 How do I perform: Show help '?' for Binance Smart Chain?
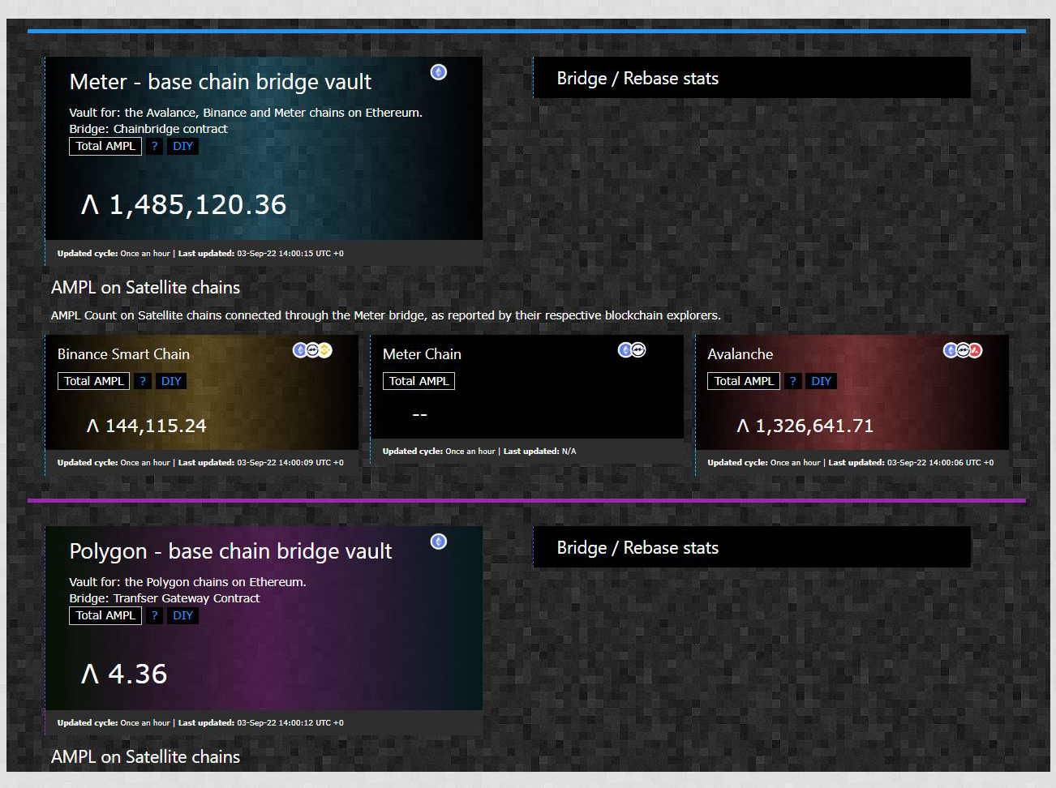pyautogui.click(x=143, y=381)
